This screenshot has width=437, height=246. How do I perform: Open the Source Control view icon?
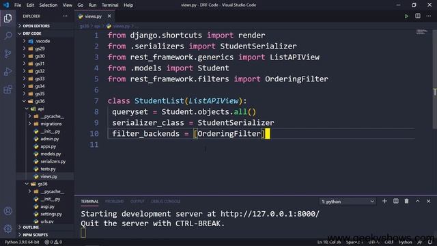tap(8, 53)
